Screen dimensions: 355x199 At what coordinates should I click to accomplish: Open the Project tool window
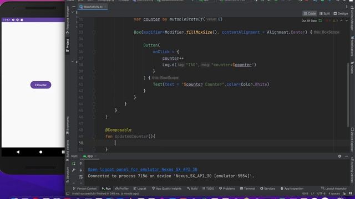(68, 45)
